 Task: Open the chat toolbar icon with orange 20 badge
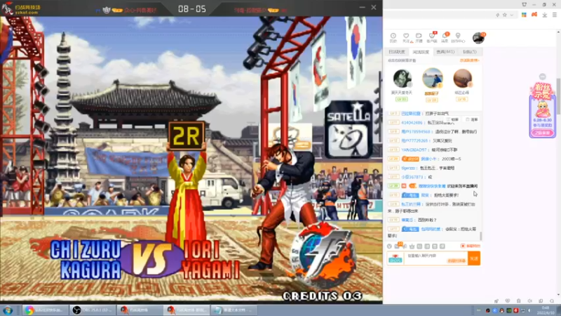(x=397, y=246)
